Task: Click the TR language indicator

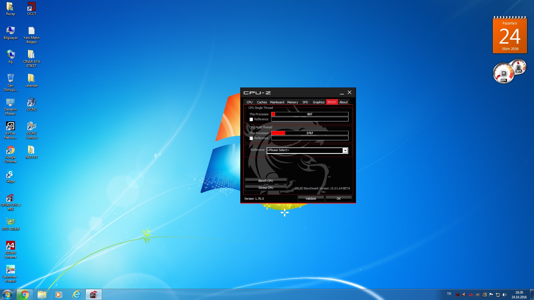Action: click(x=449, y=294)
